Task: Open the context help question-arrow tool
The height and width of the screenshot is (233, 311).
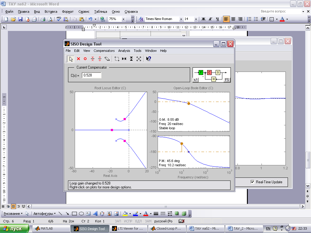Action: (x=148, y=59)
